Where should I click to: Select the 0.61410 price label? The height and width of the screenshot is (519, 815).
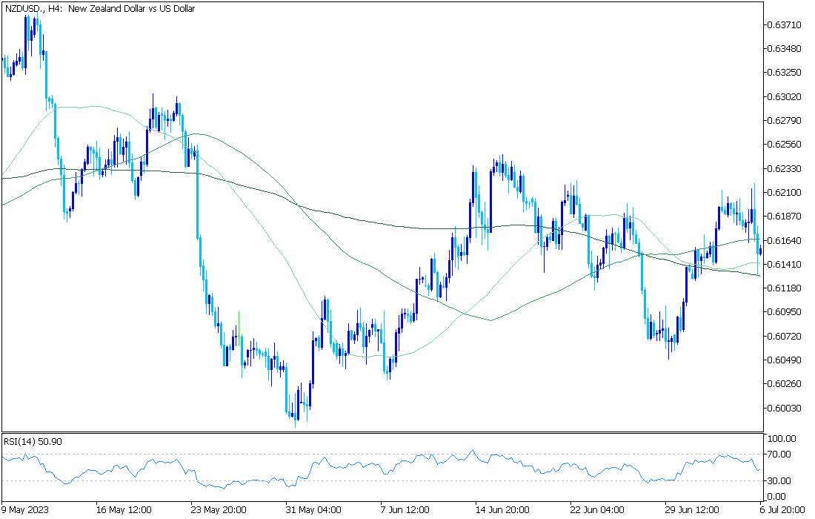pyautogui.click(x=785, y=264)
